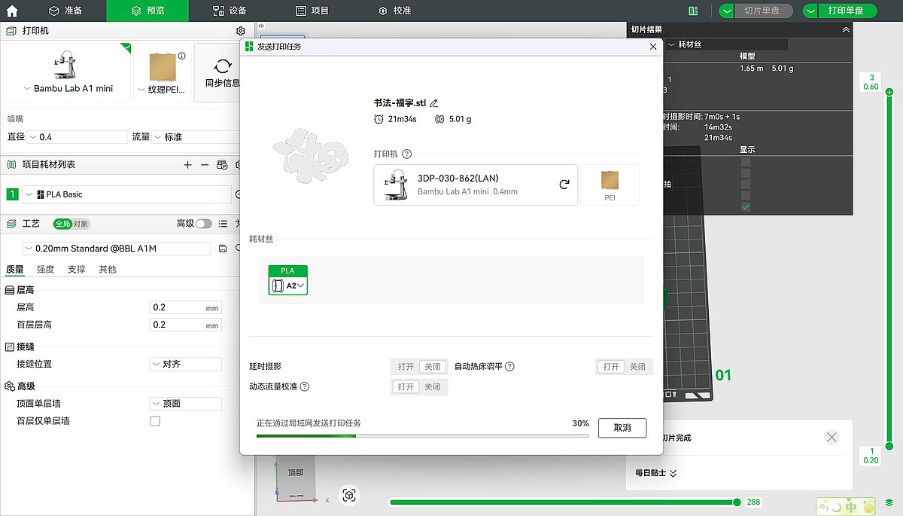Click the 打印单盘 button
Image resolution: width=903 pixels, height=516 pixels.
click(847, 11)
